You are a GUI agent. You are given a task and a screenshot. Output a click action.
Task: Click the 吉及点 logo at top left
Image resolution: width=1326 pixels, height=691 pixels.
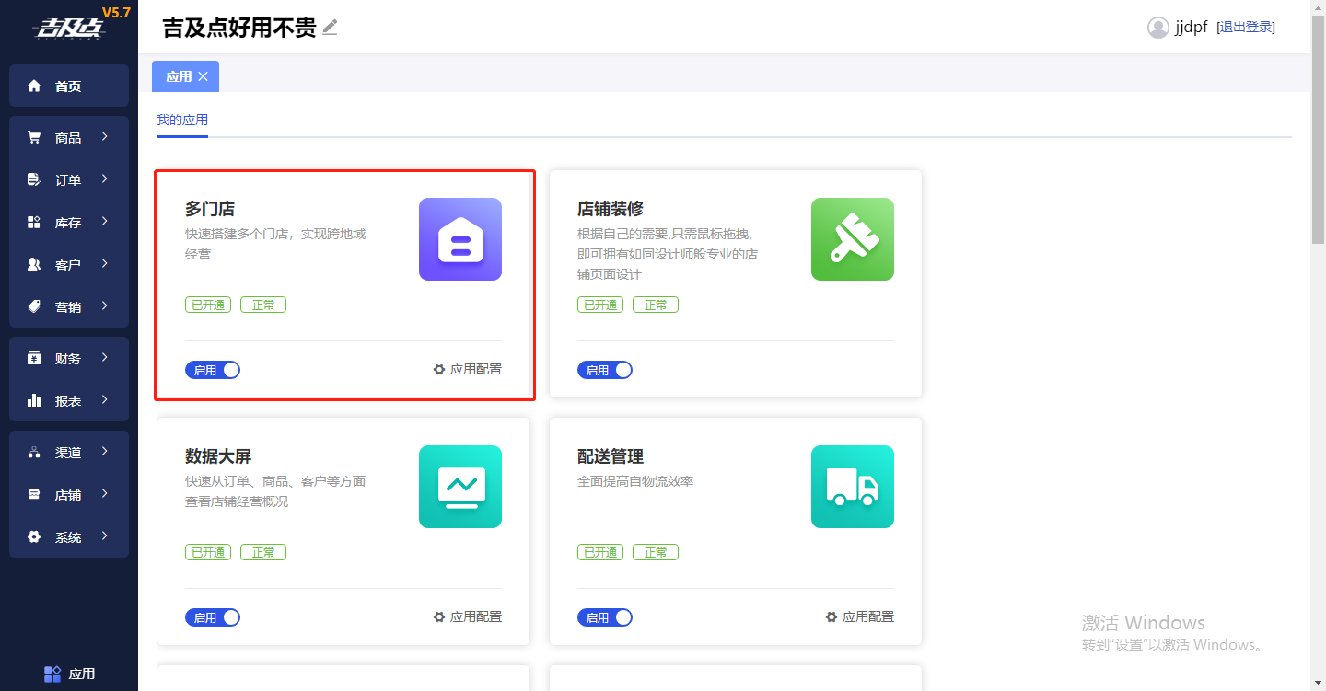(71, 29)
